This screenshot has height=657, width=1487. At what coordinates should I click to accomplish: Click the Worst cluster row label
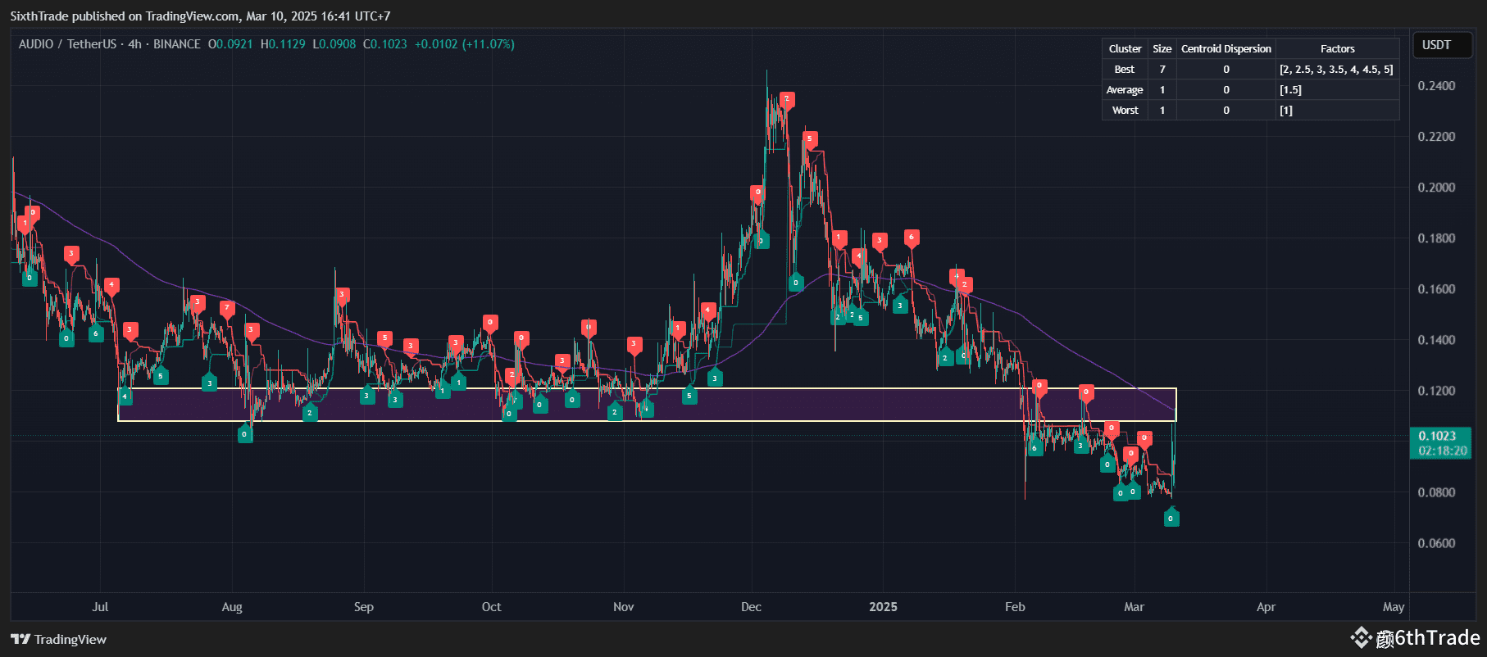click(1125, 111)
